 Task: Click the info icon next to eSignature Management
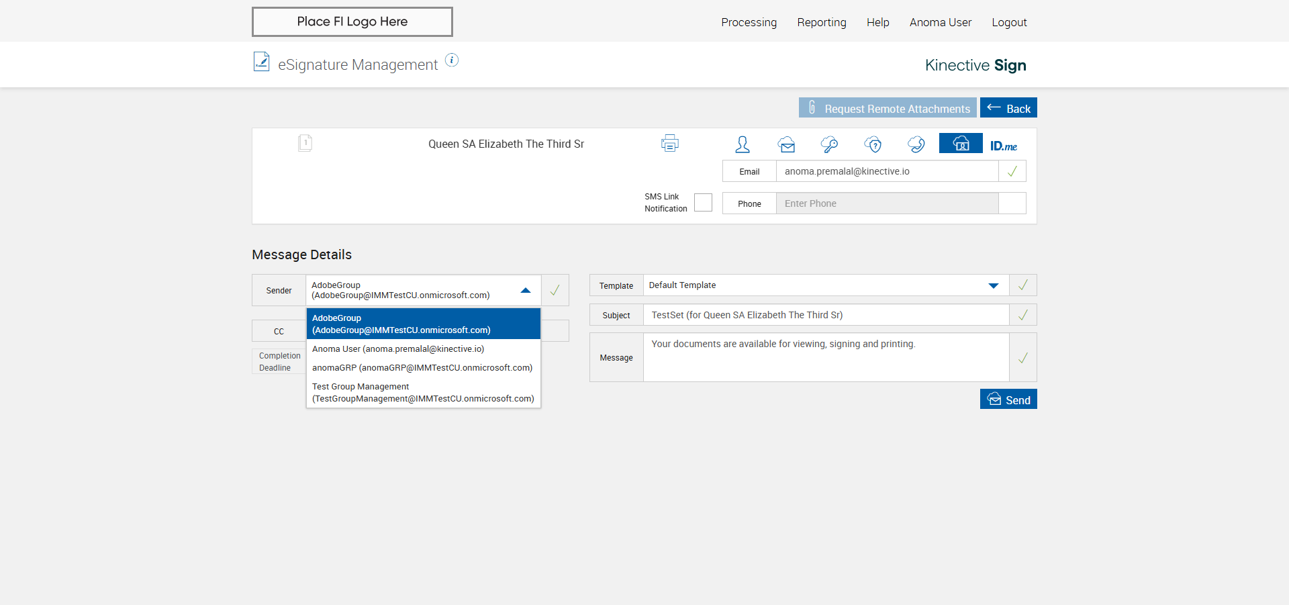452,60
